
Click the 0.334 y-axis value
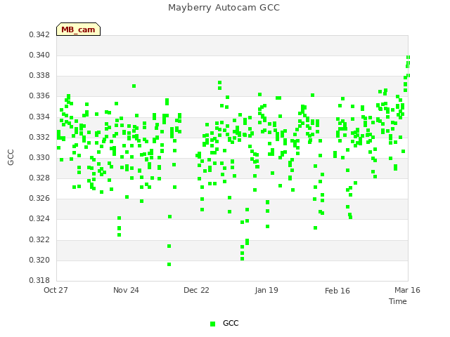click(x=39, y=117)
